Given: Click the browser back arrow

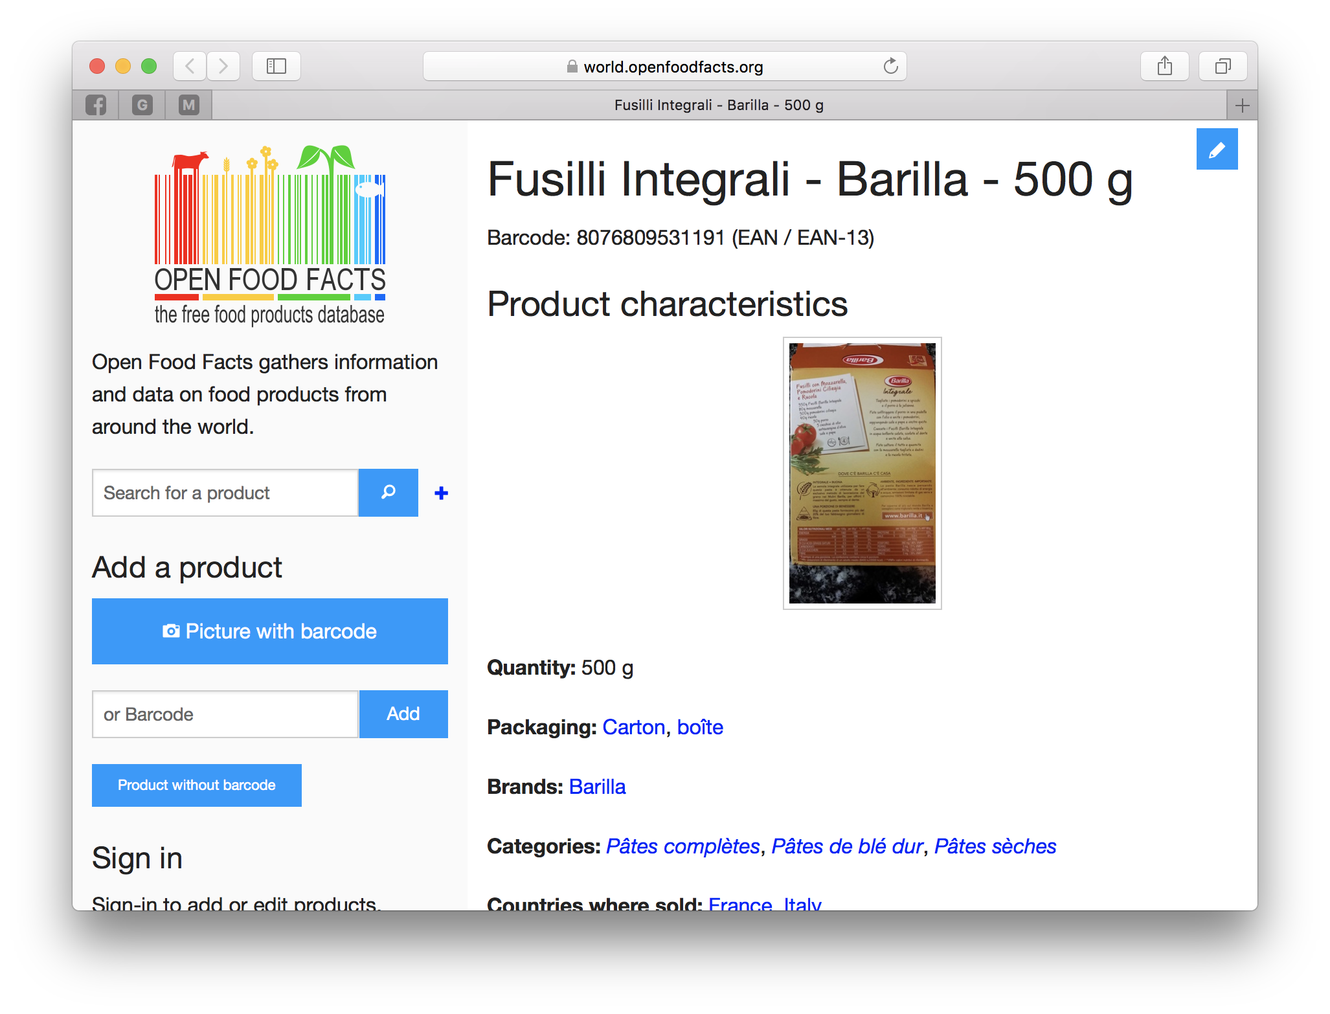Looking at the screenshot, I should [x=190, y=66].
